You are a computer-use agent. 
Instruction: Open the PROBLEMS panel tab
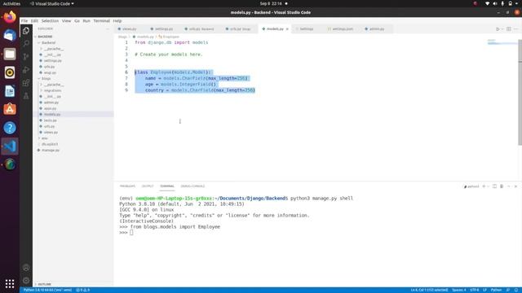tap(127, 186)
